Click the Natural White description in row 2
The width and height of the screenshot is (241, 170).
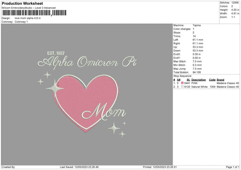point(199,87)
